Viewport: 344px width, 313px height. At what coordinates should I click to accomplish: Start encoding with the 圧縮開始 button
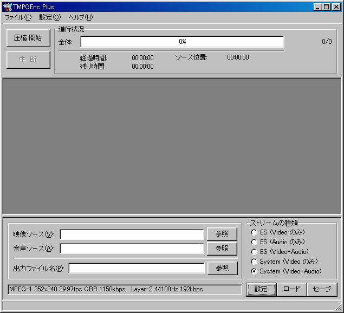[x=28, y=38]
